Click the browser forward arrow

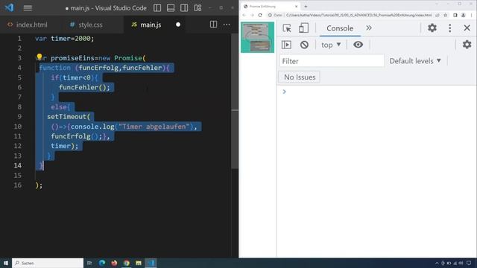tap(252, 15)
